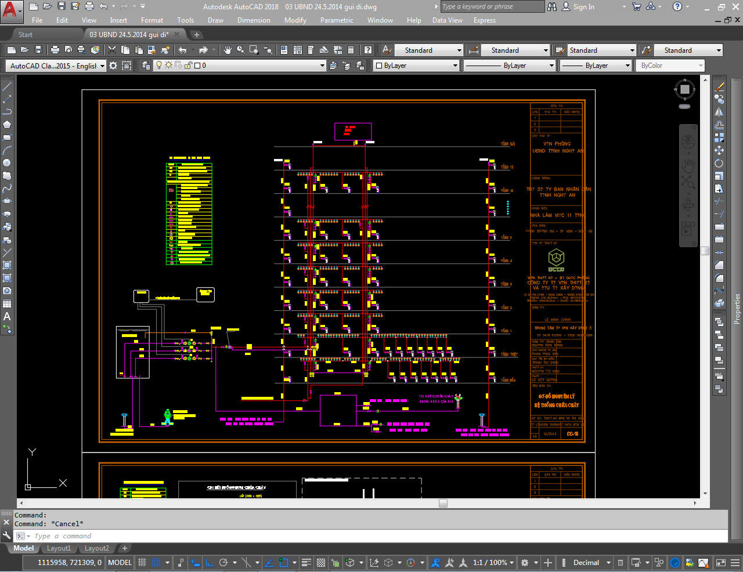Activate the Zoom Realtime tool
743x572 pixels.
click(240, 50)
